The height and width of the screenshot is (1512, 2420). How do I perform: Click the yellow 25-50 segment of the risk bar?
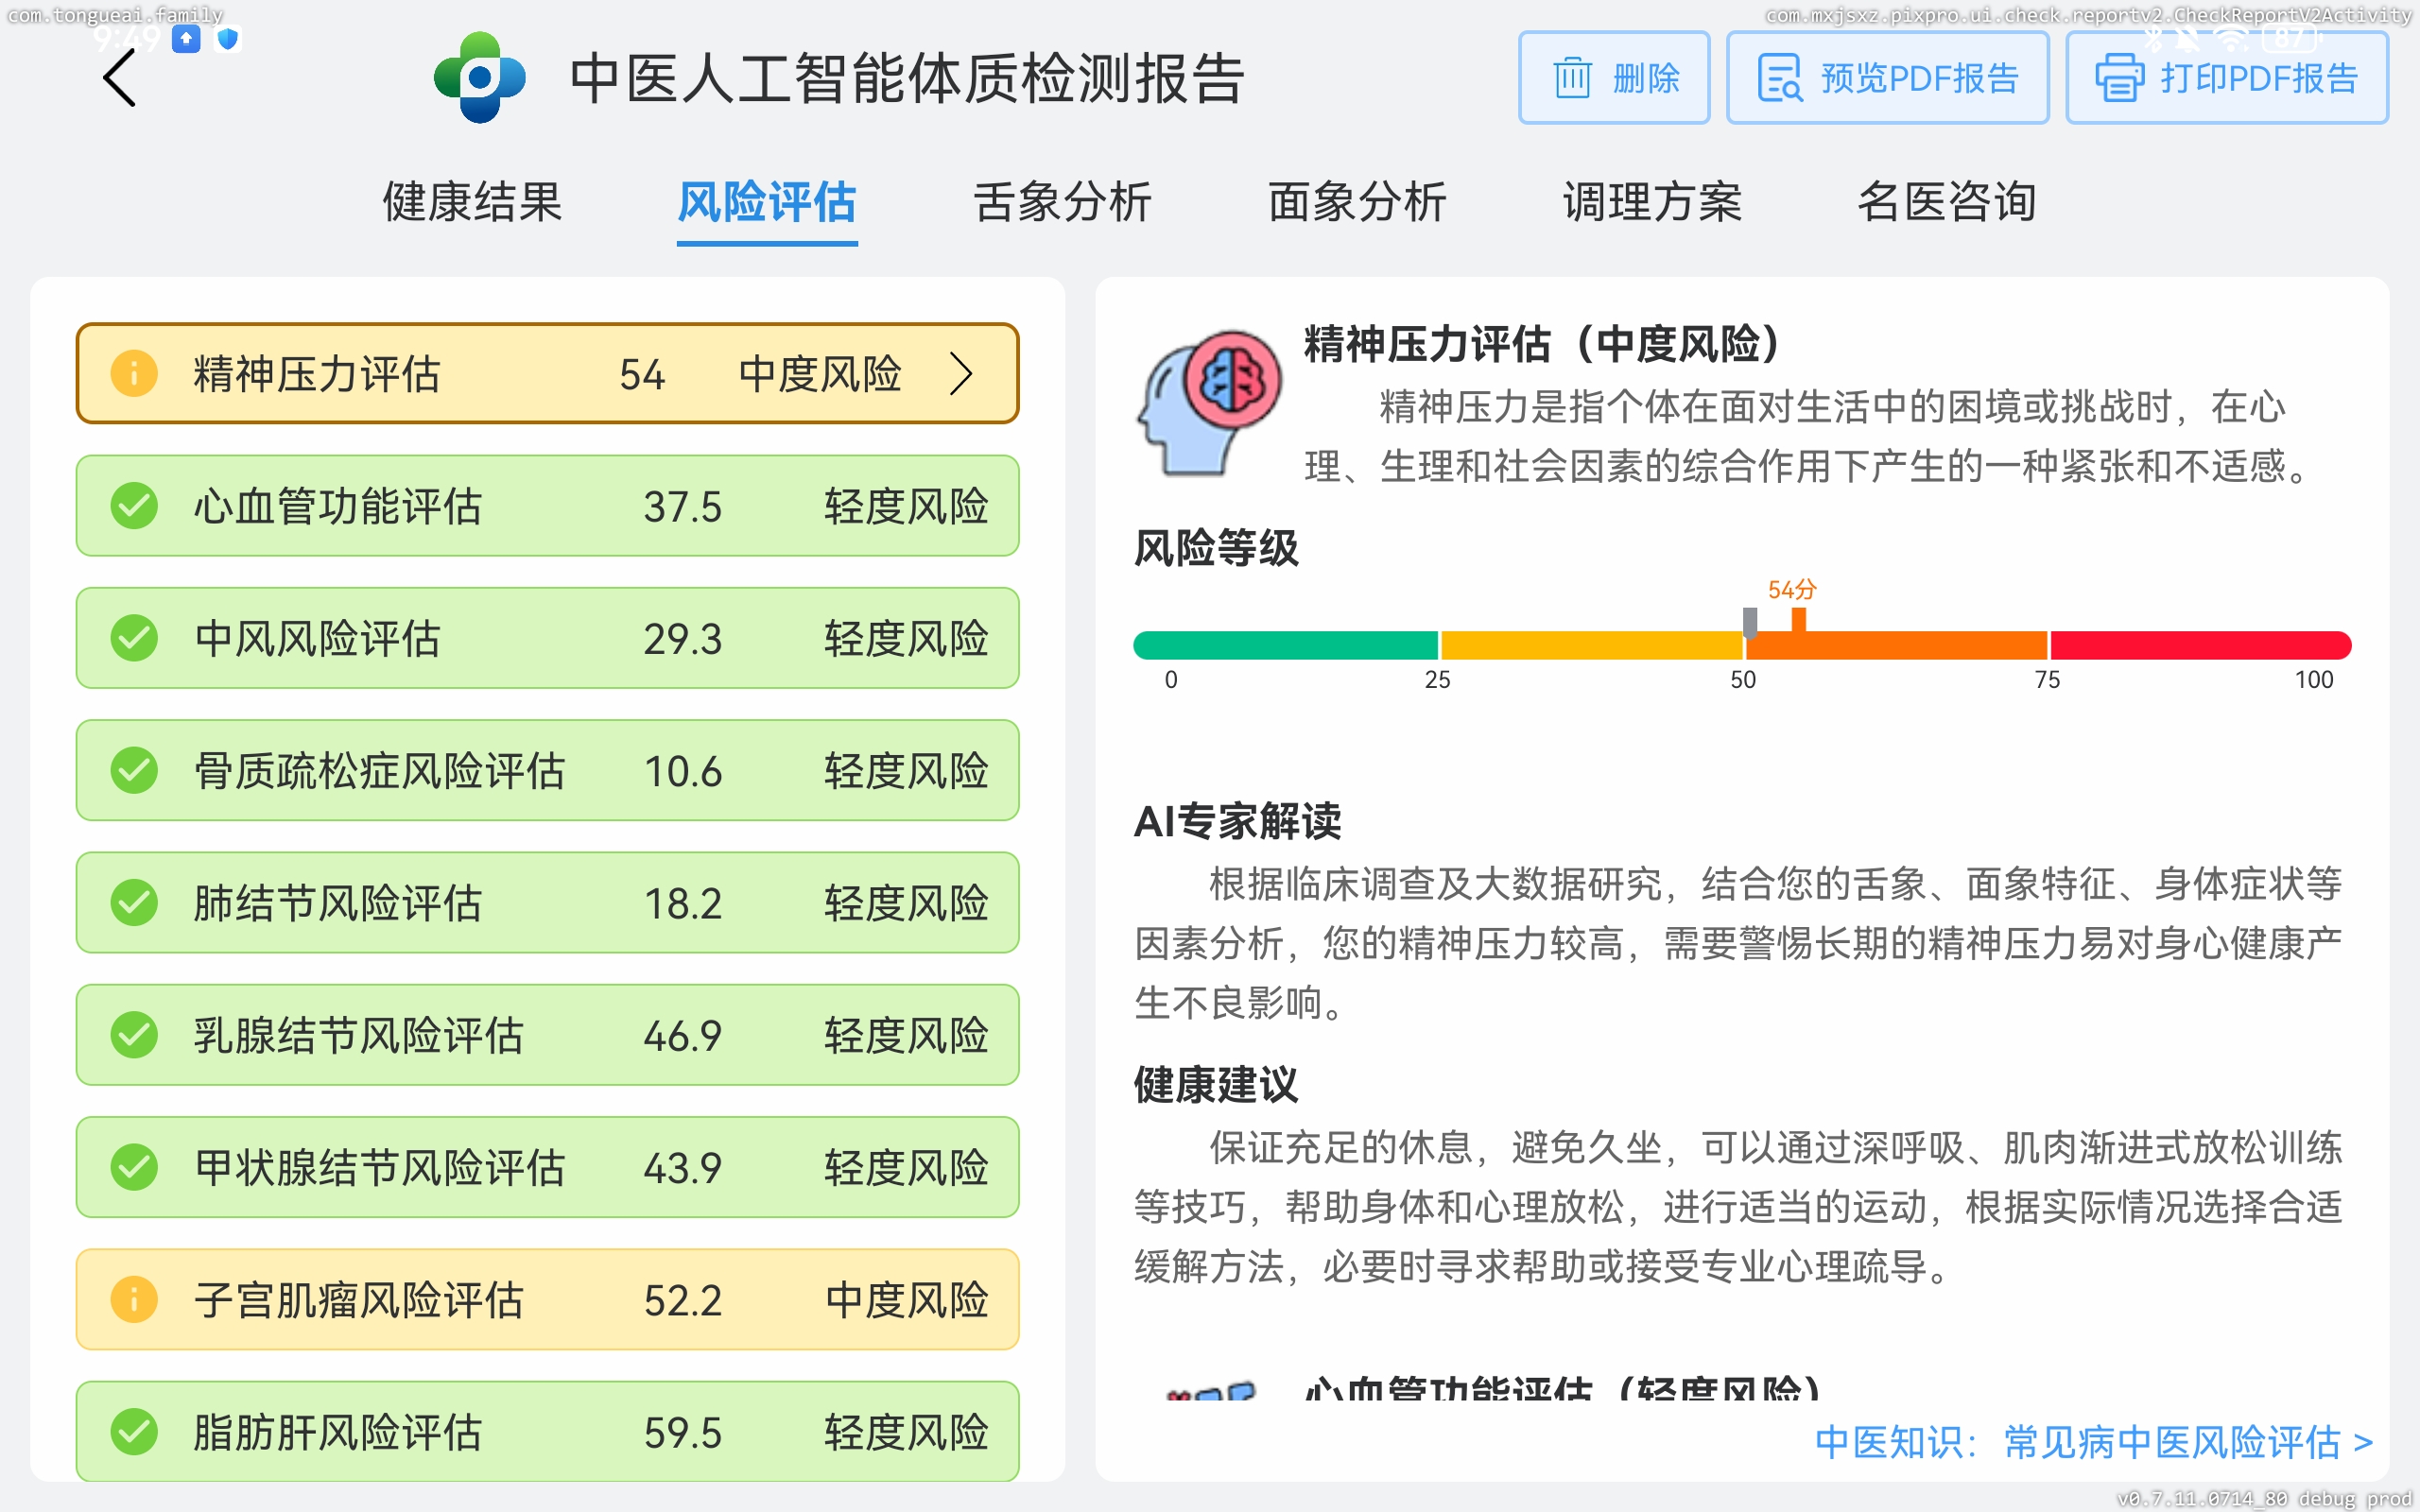[x=1591, y=645]
